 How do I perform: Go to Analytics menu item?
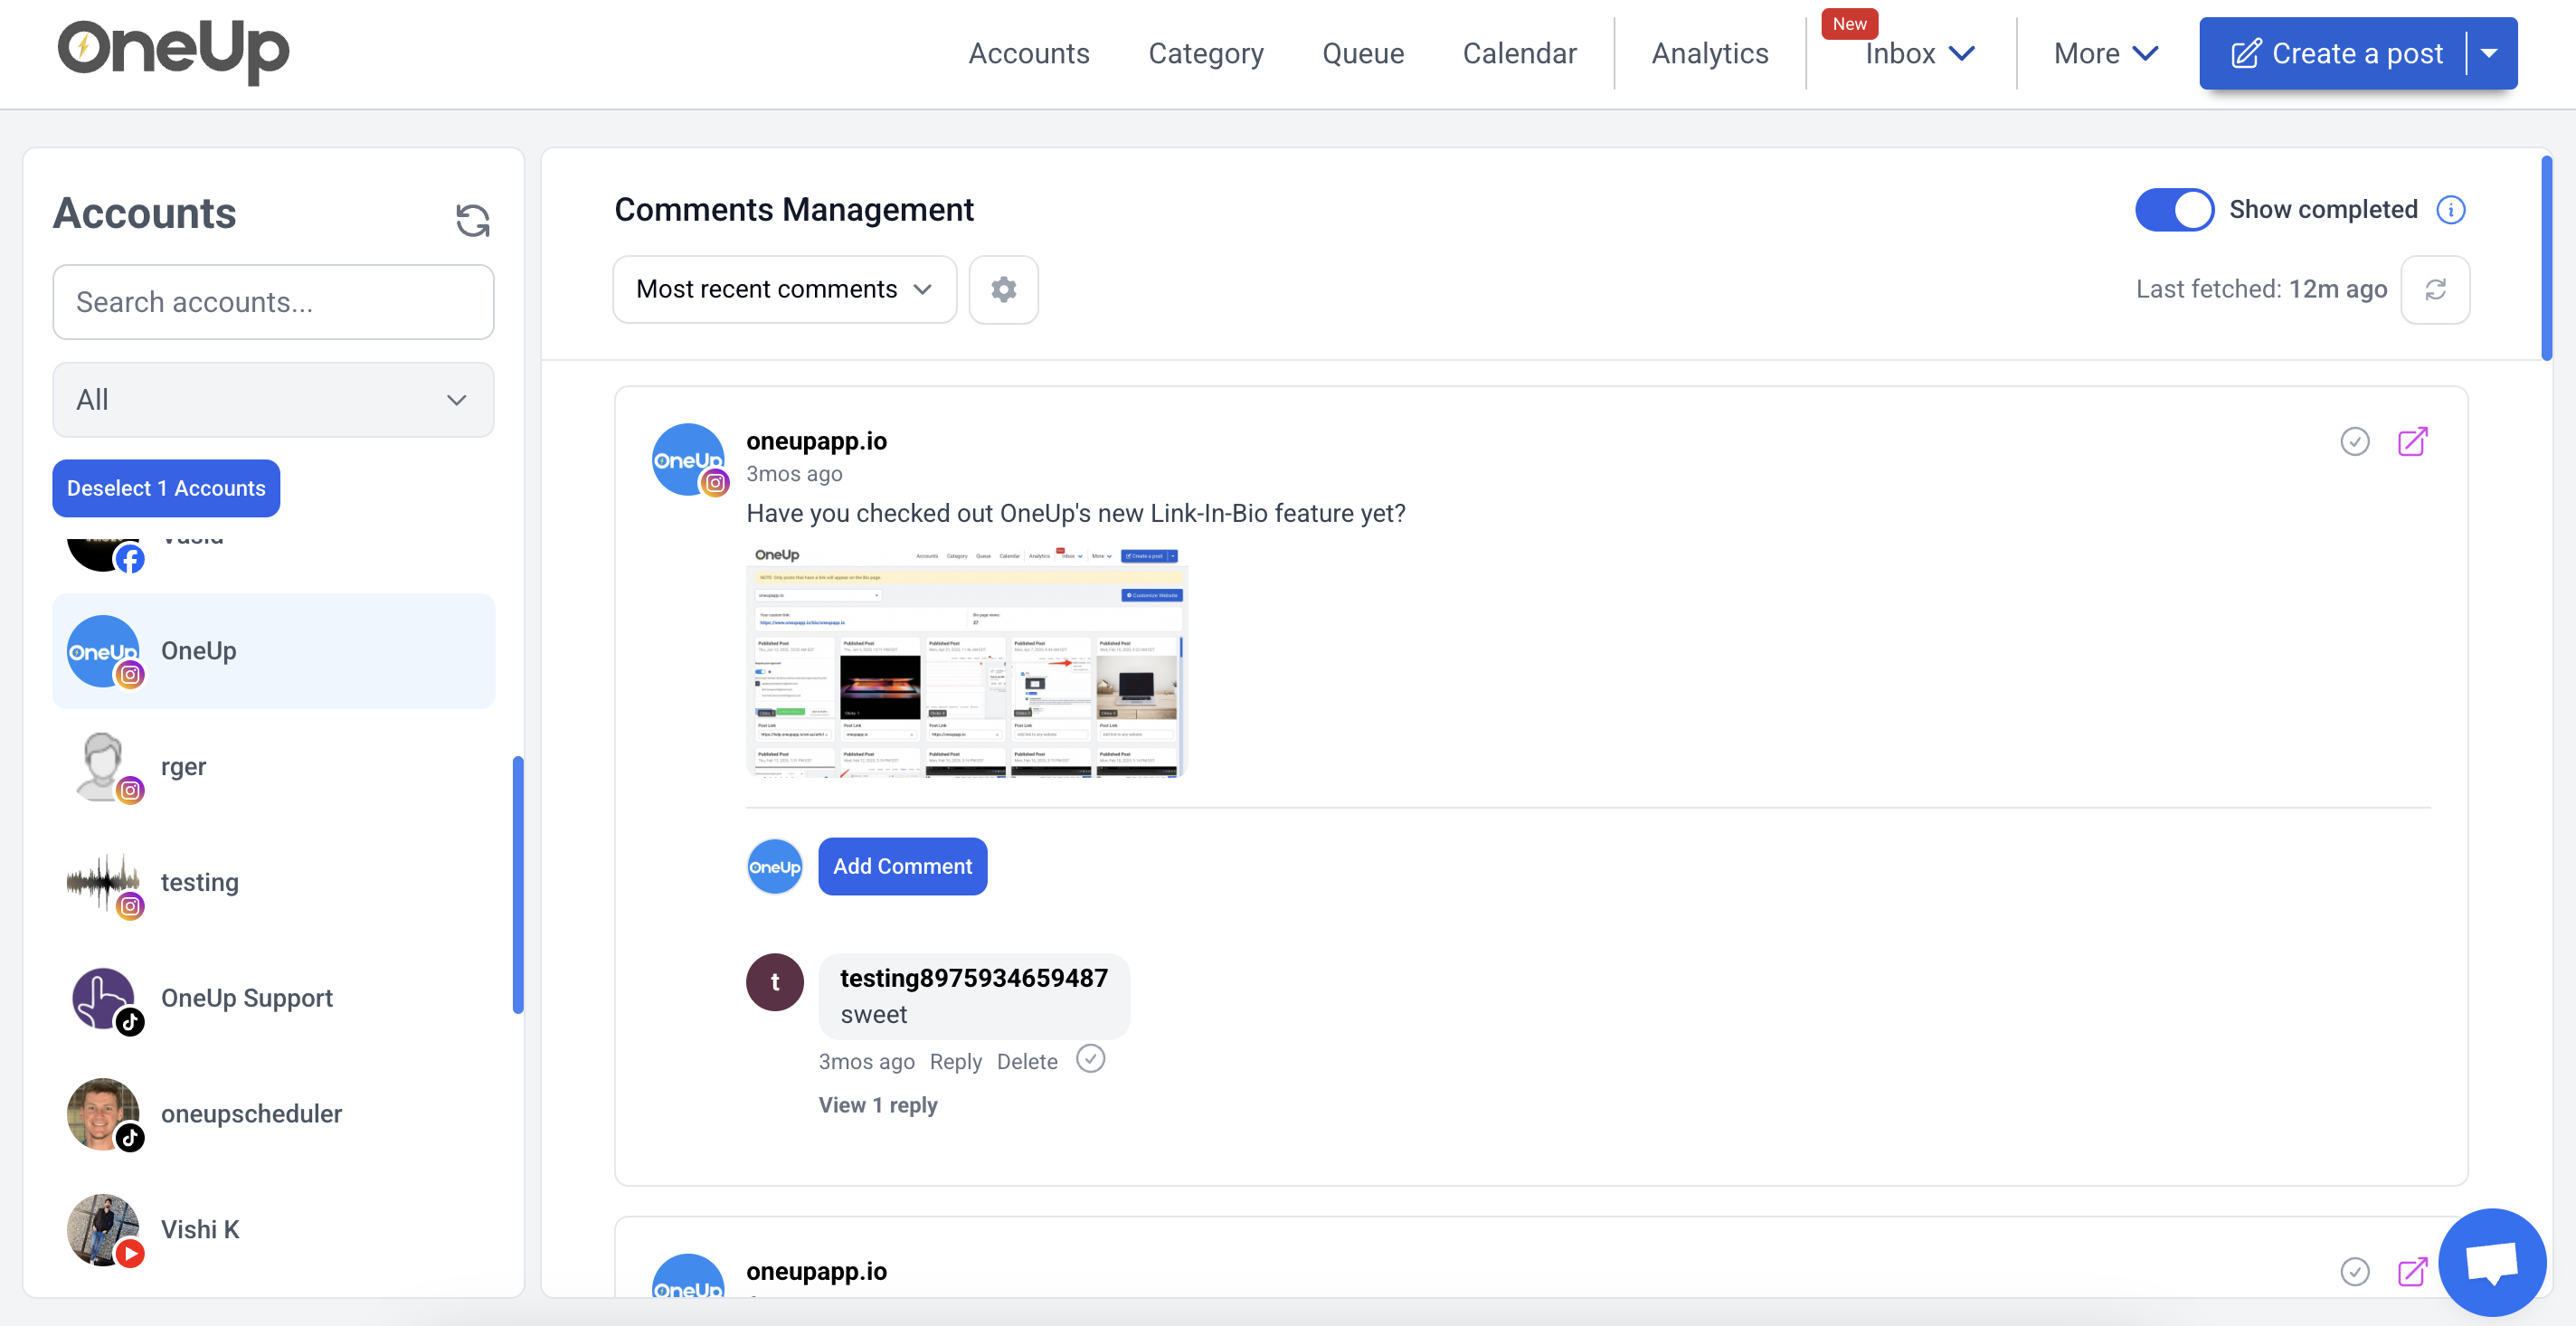(1709, 53)
